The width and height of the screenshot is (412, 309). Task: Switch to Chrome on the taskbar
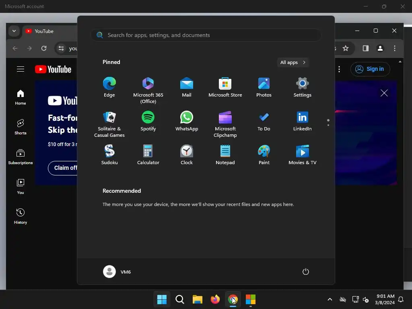pyautogui.click(x=233, y=299)
